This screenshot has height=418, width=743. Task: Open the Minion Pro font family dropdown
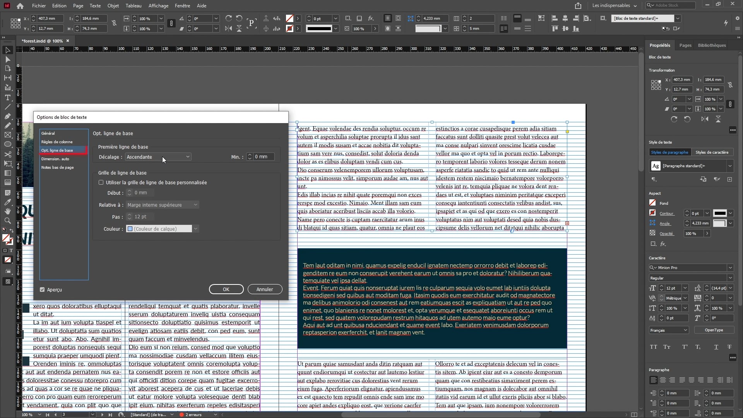[730, 267]
